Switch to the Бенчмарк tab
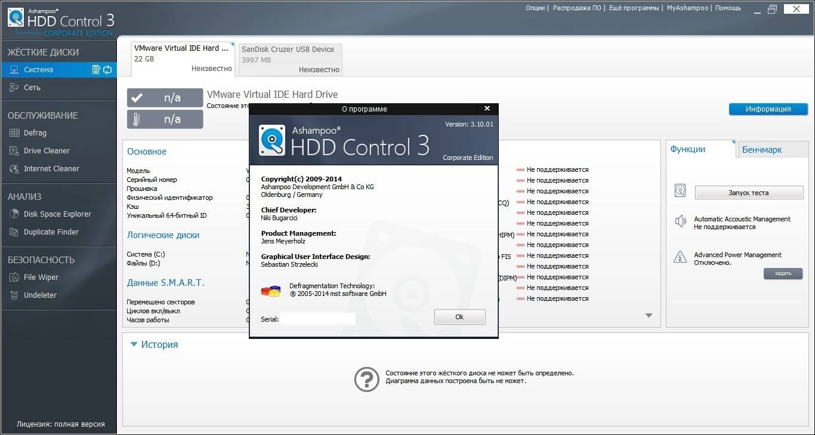Image resolution: width=815 pixels, height=435 pixels. coord(773,150)
